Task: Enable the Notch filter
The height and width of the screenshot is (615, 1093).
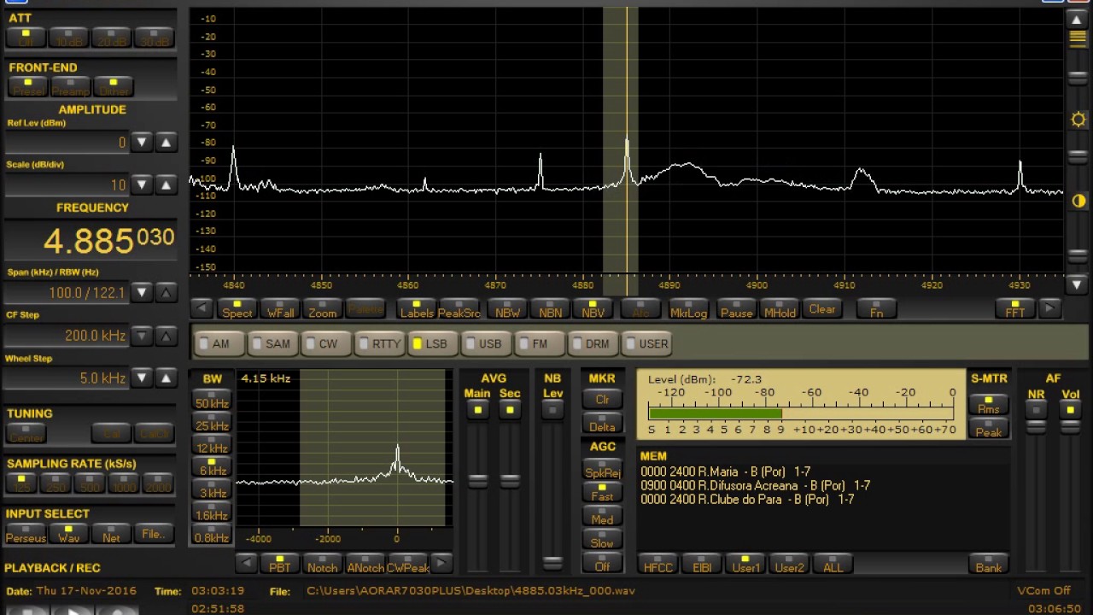Action: click(x=323, y=563)
